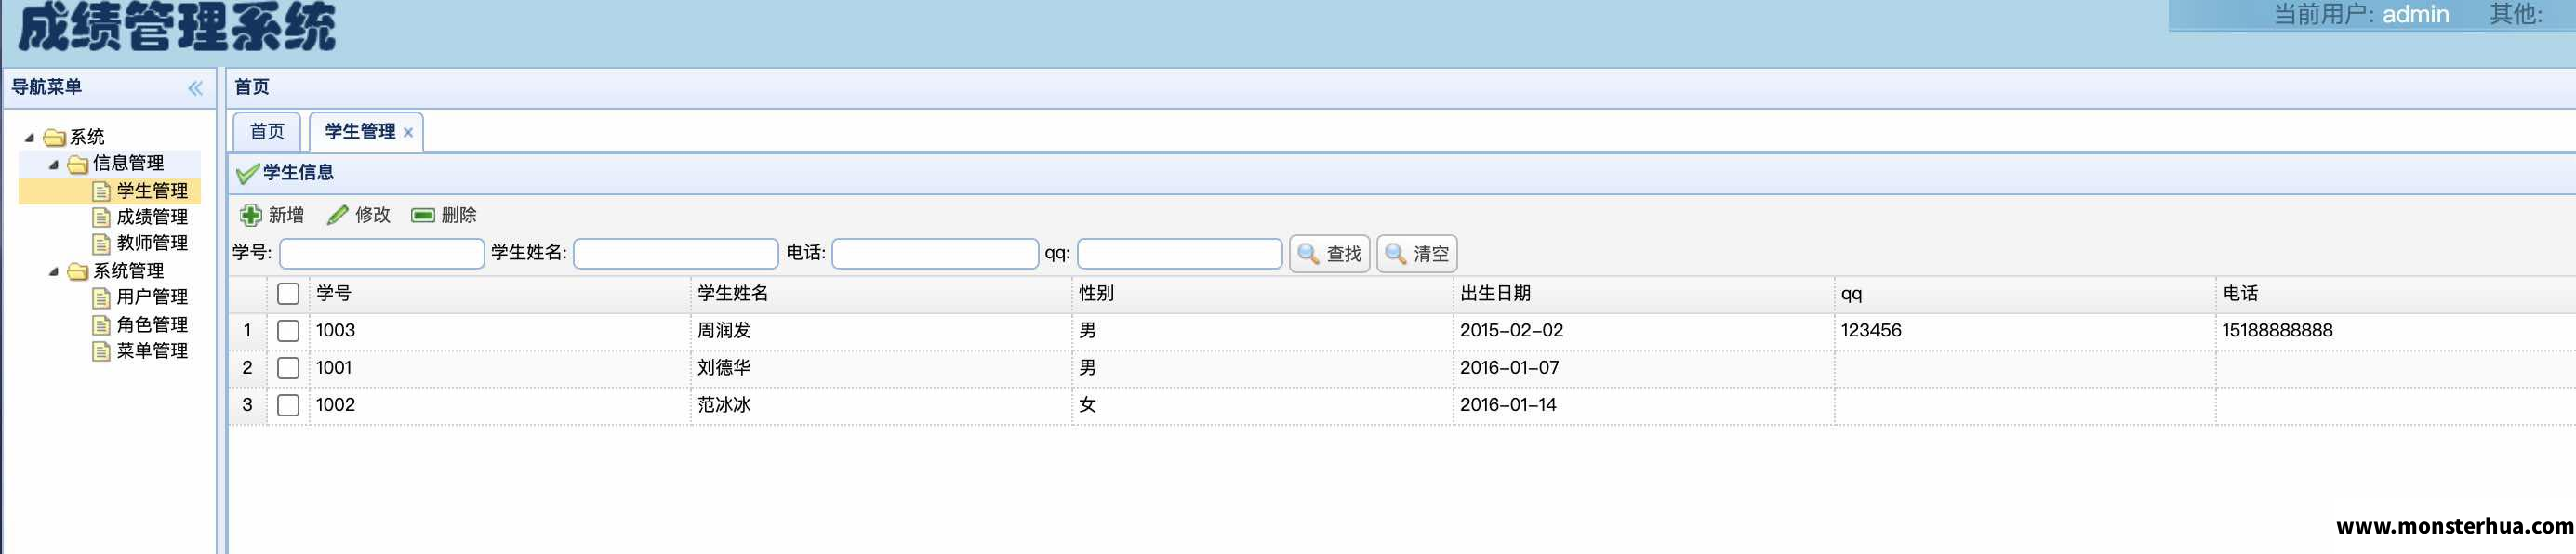Sort by 学号 column header

click(x=500, y=294)
